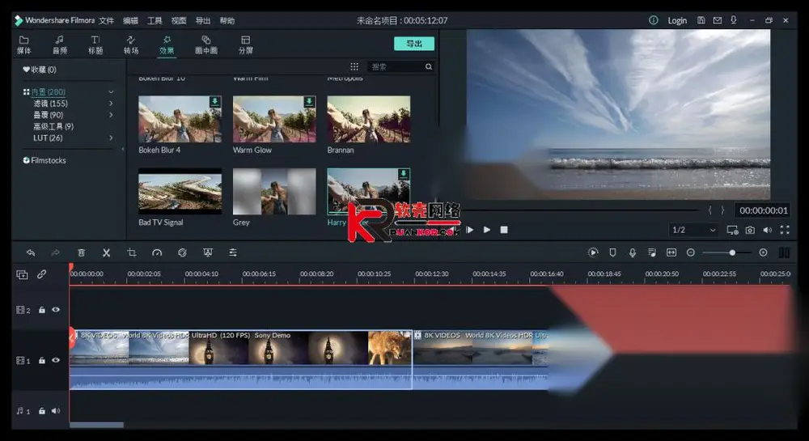The image size is (809, 441).
Task: Open the 工具 menu
Action: click(155, 20)
